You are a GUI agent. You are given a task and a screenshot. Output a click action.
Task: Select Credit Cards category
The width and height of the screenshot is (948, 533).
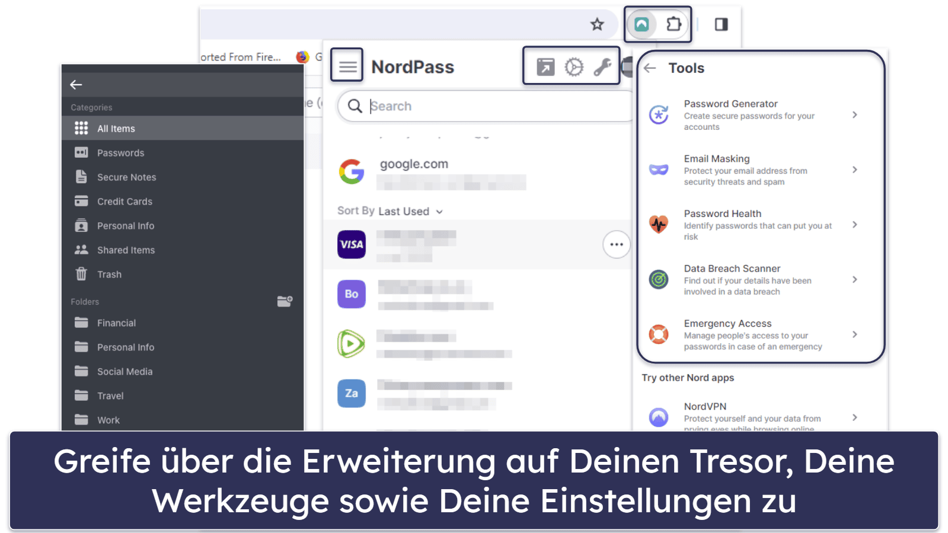pyautogui.click(x=183, y=202)
